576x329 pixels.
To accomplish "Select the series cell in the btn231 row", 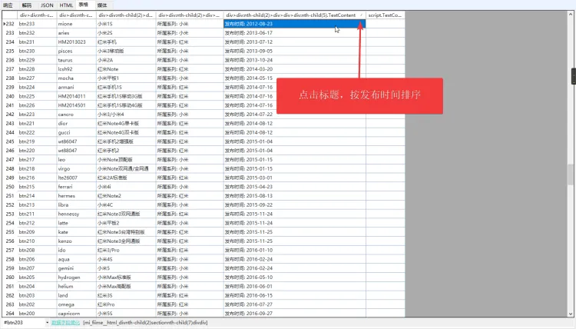I will (190, 42).
